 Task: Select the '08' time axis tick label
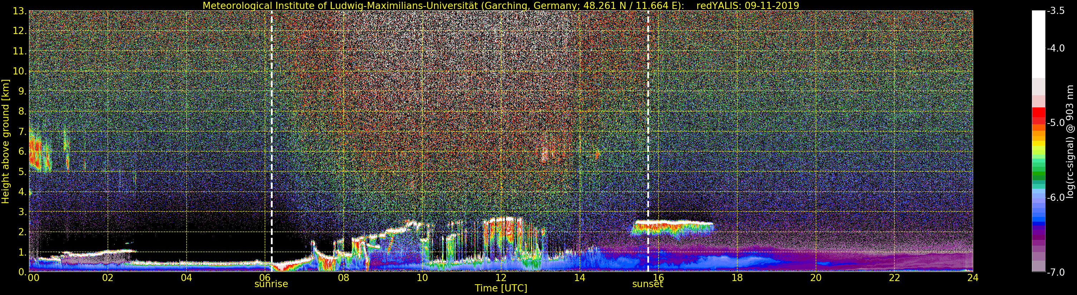click(x=343, y=277)
